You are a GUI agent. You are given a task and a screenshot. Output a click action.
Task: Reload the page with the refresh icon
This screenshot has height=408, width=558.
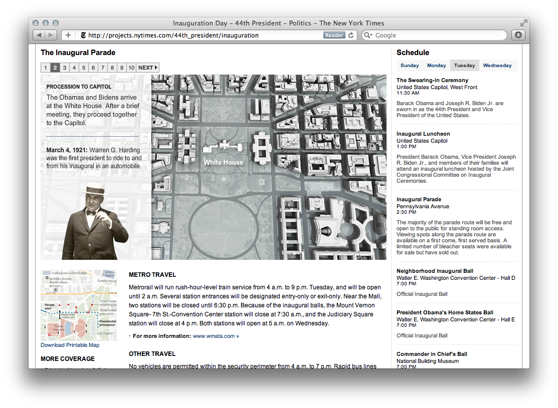(x=351, y=35)
